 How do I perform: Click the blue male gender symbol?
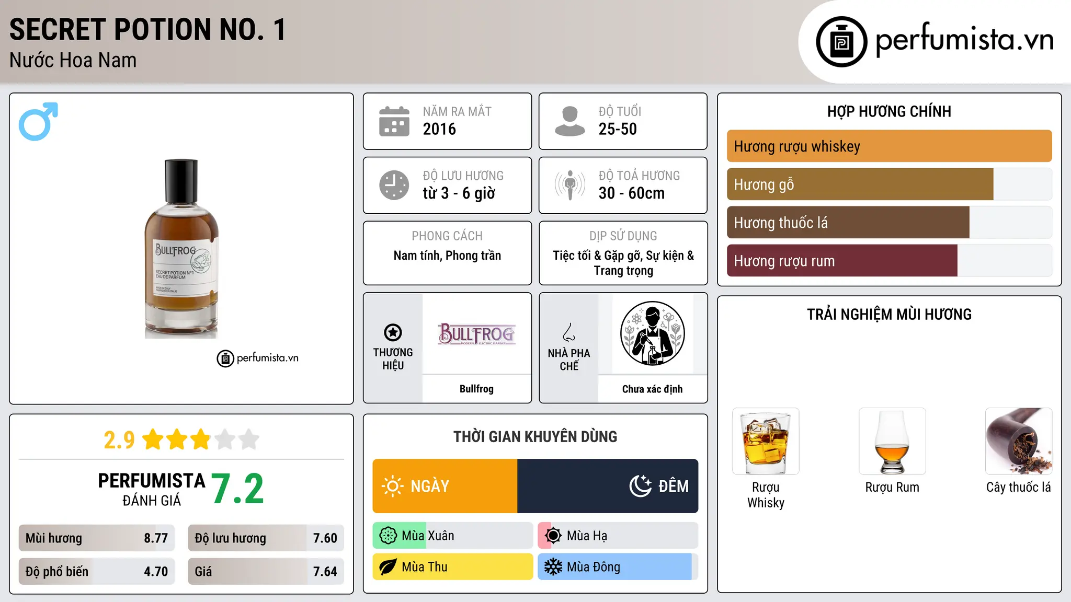pyautogui.click(x=38, y=121)
